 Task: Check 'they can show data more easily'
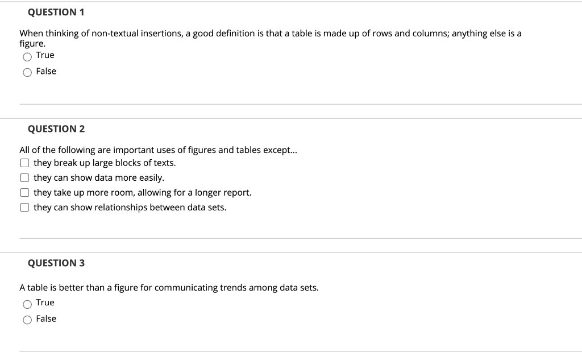(x=24, y=178)
